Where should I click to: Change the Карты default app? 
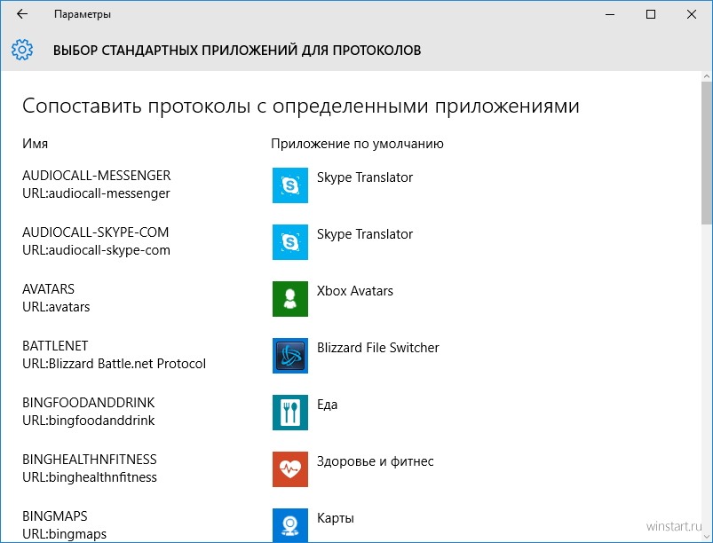click(335, 518)
